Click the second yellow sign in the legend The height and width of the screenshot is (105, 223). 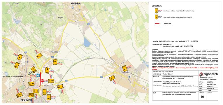(156, 17)
